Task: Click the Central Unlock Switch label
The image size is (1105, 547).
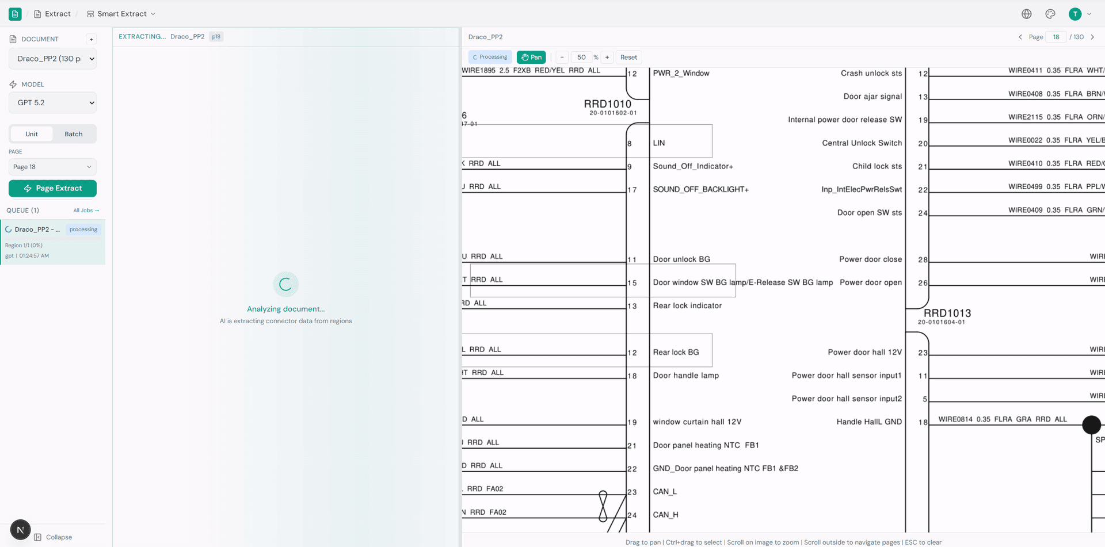Action: point(862,143)
